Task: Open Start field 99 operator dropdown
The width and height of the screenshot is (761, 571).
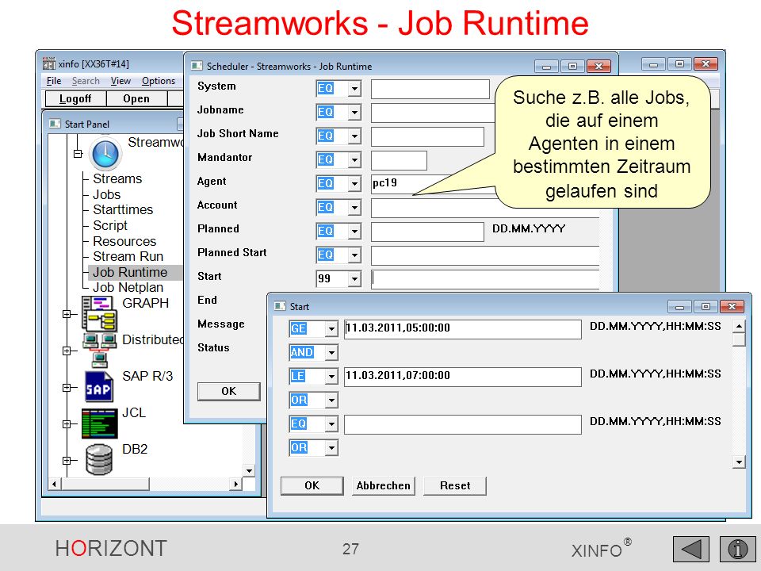Action: point(354,278)
